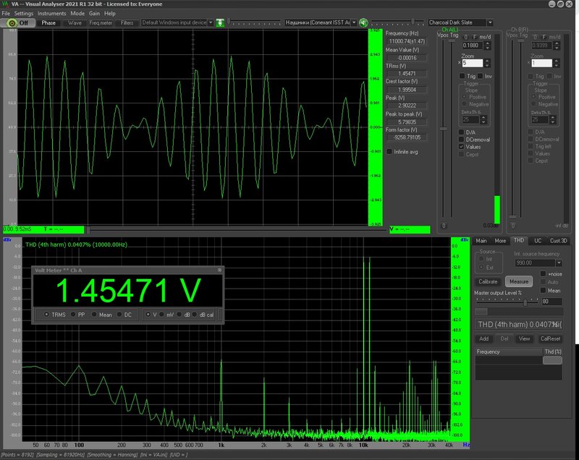Click the Ch A Vpos zero reset button
Image resolution: width=579 pixels, height=460 pixels.
point(444,226)
